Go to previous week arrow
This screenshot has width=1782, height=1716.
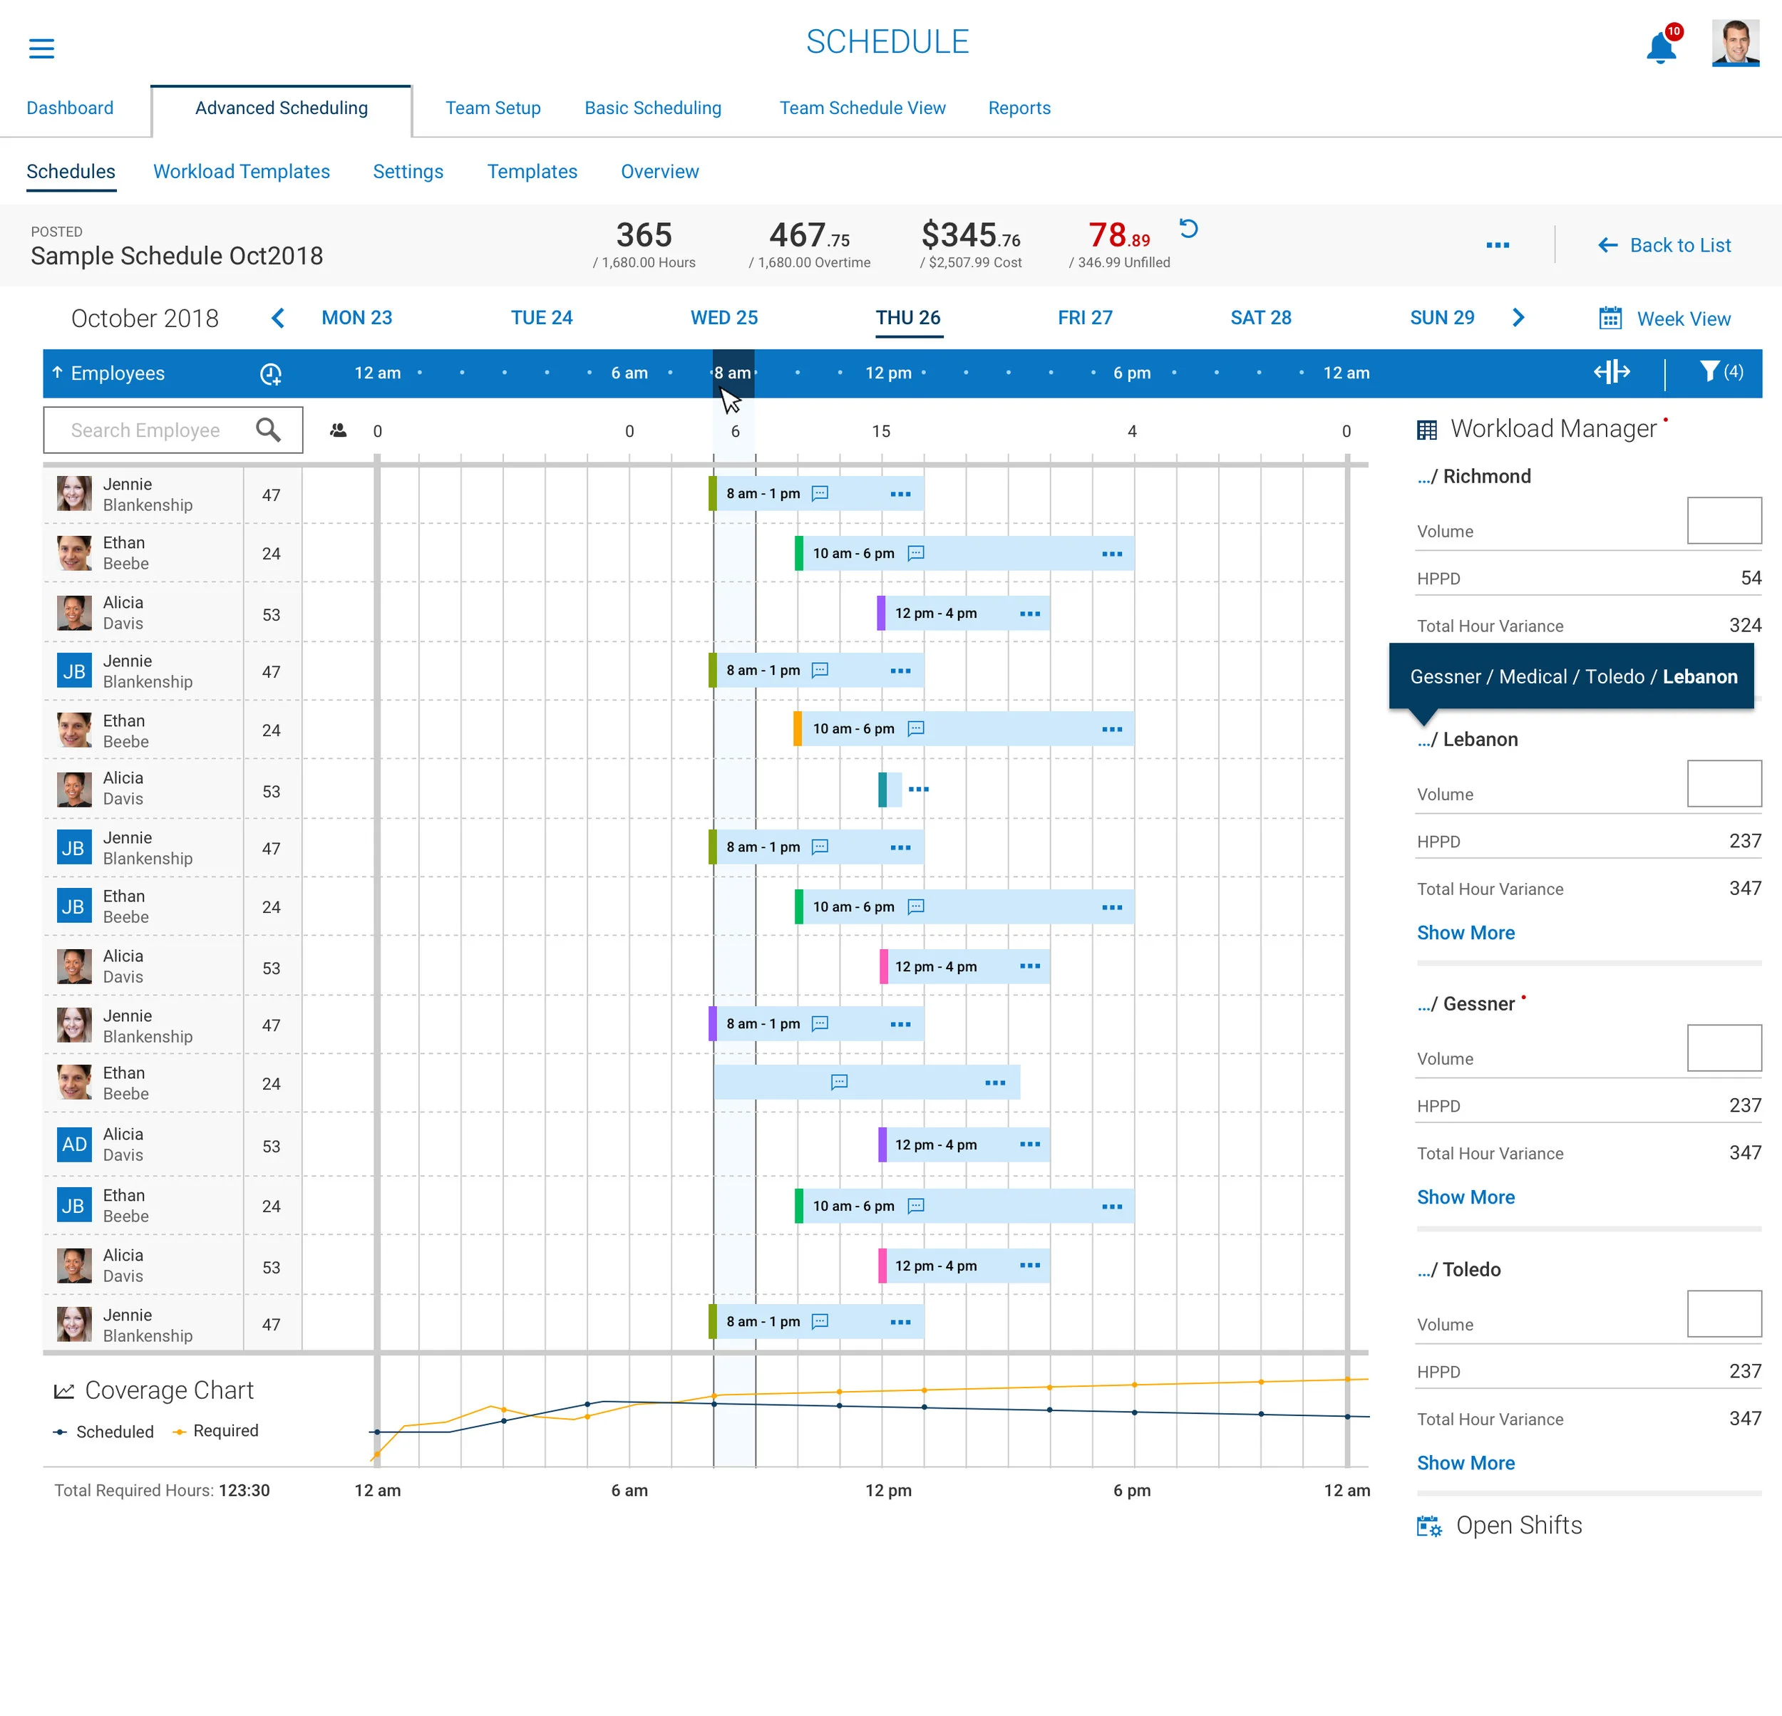pos(278,318)
